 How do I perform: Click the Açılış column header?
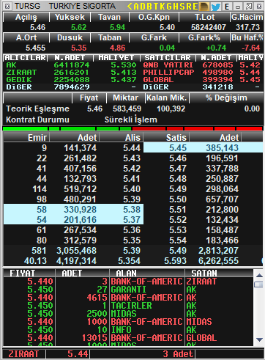[x=26, y=18]
